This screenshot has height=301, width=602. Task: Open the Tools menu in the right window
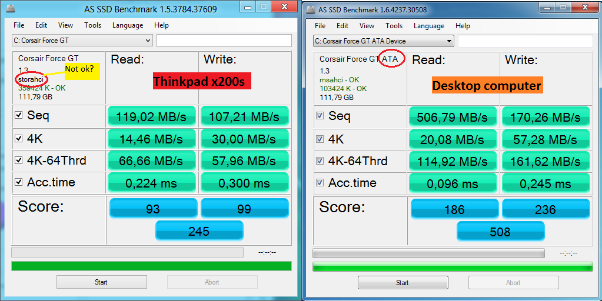[x=394, y=26]
